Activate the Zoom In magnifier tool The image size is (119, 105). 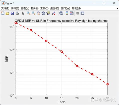[x=29, y=13]
